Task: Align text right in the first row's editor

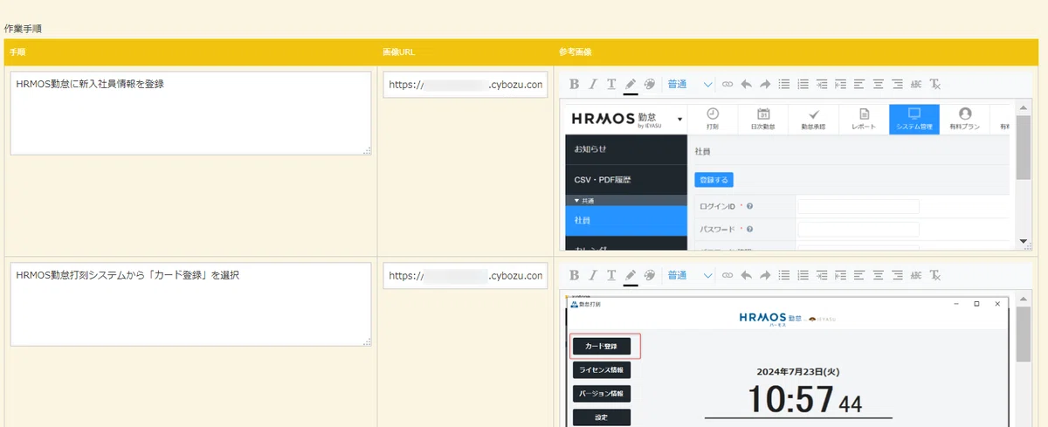Action: (898, 85)
